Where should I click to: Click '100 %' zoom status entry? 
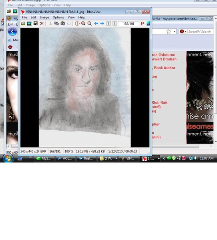(x=69, y=151)
